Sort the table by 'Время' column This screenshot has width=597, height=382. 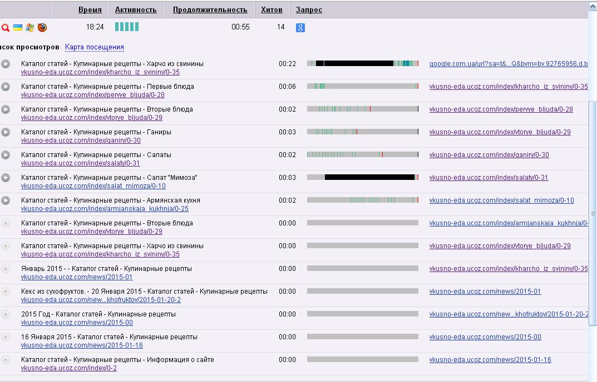90,10
